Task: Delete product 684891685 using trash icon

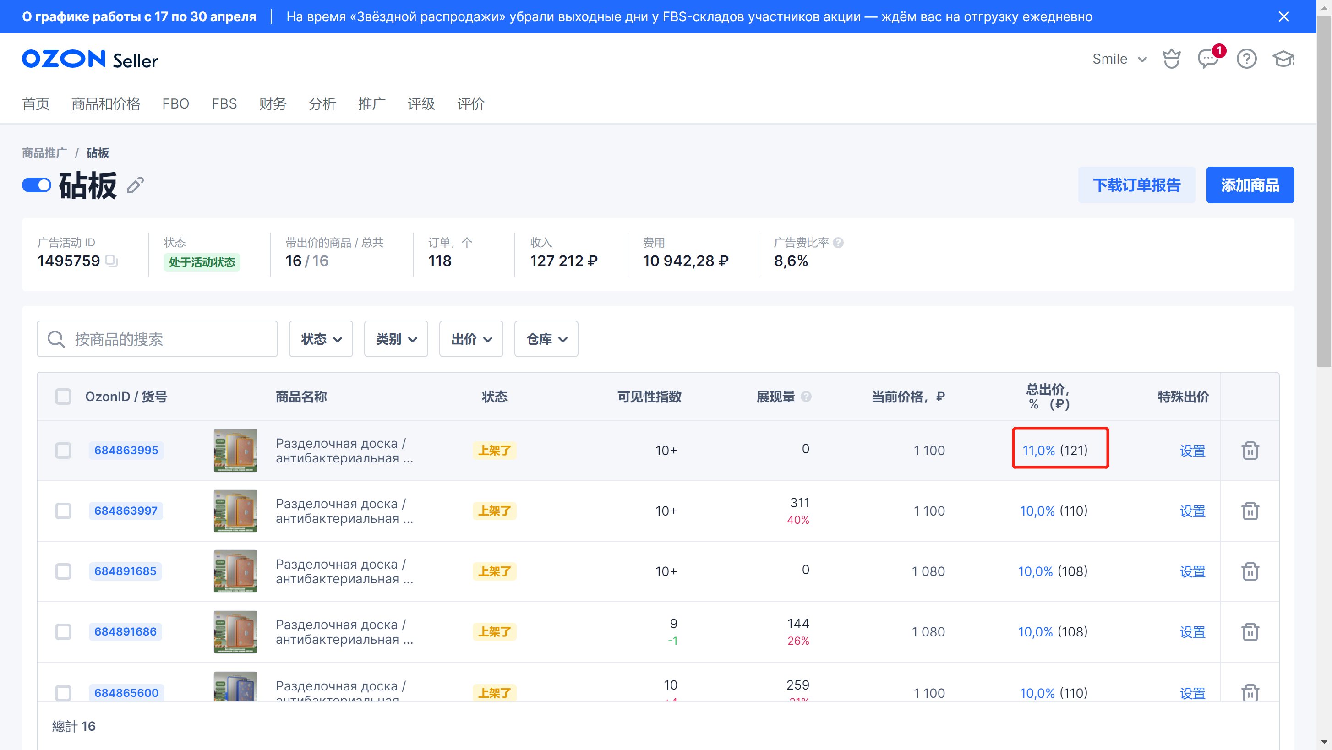Action: [x=1250, y=572]
